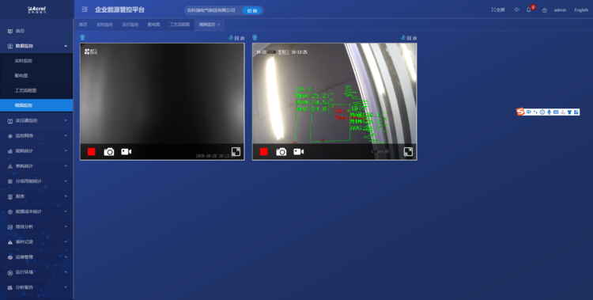Start recording the right camera video
Image resolution: width=593 pixels, height=300 pixels.
click(x=298, y=152)
